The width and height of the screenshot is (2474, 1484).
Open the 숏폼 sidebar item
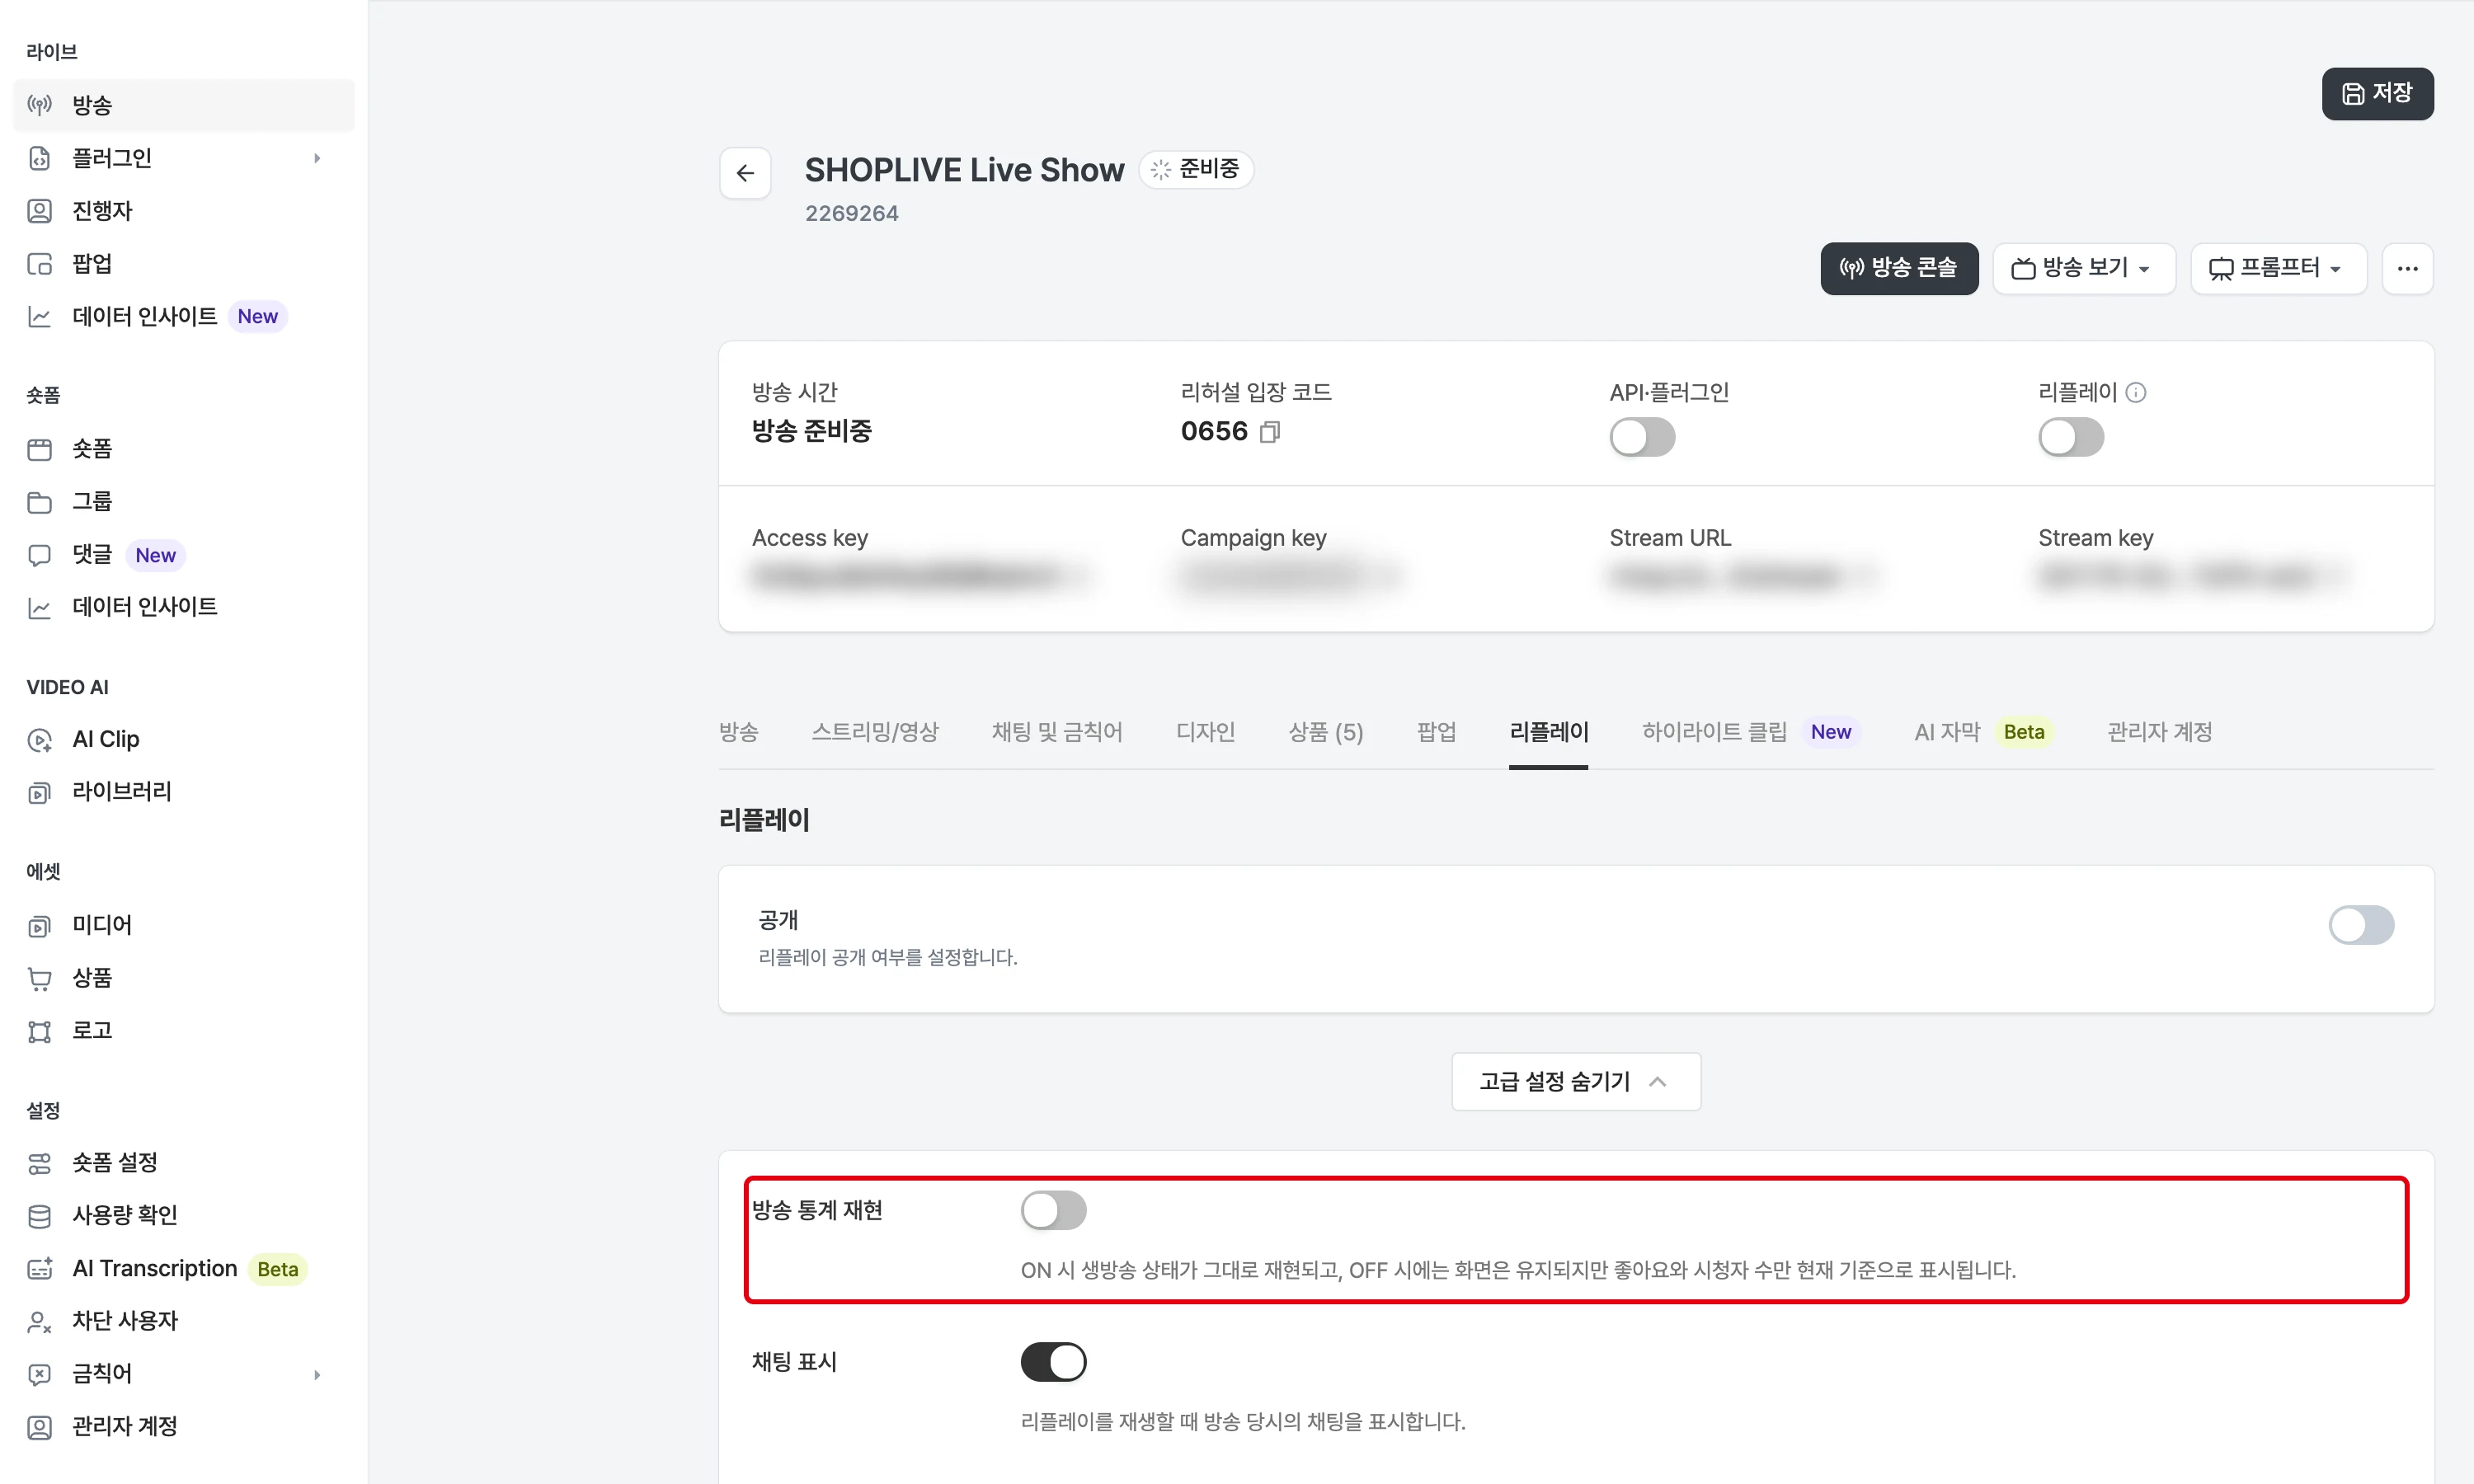(x=184, y=449)
